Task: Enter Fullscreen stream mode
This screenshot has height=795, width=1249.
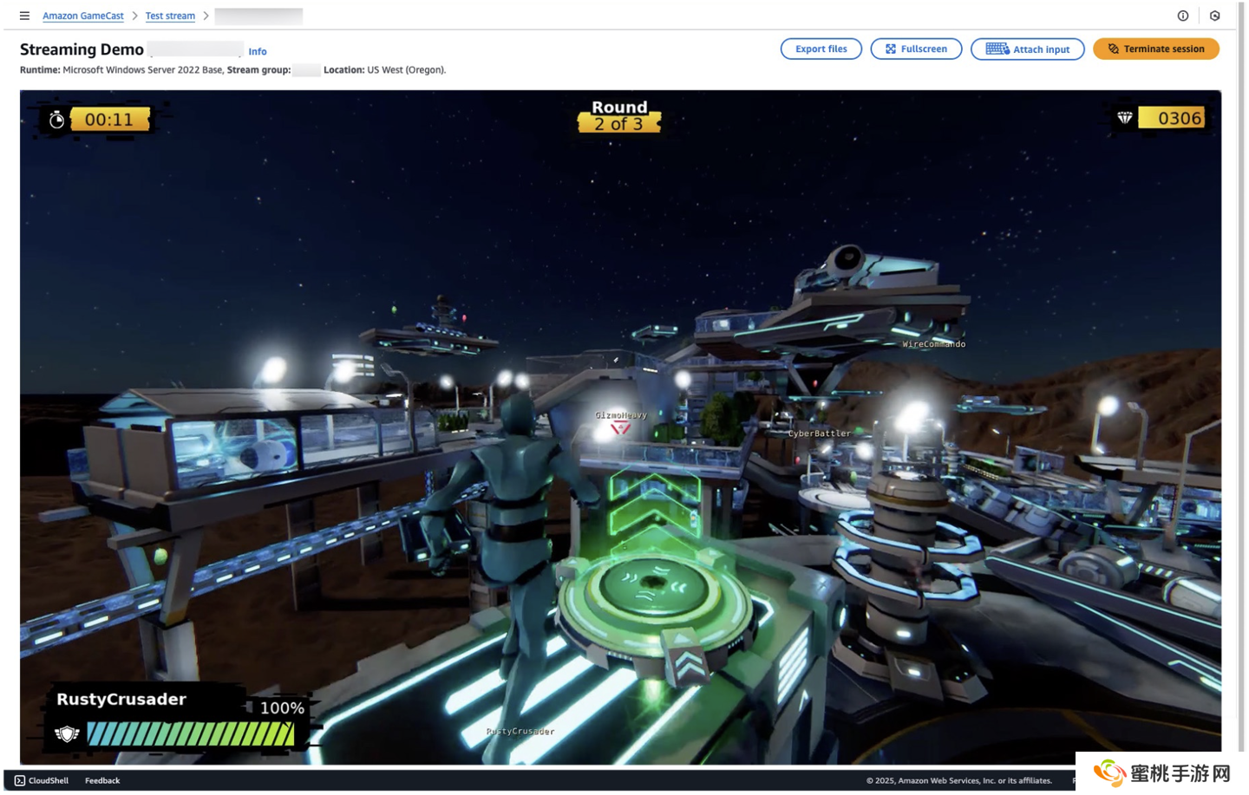Action: point(916,49)
